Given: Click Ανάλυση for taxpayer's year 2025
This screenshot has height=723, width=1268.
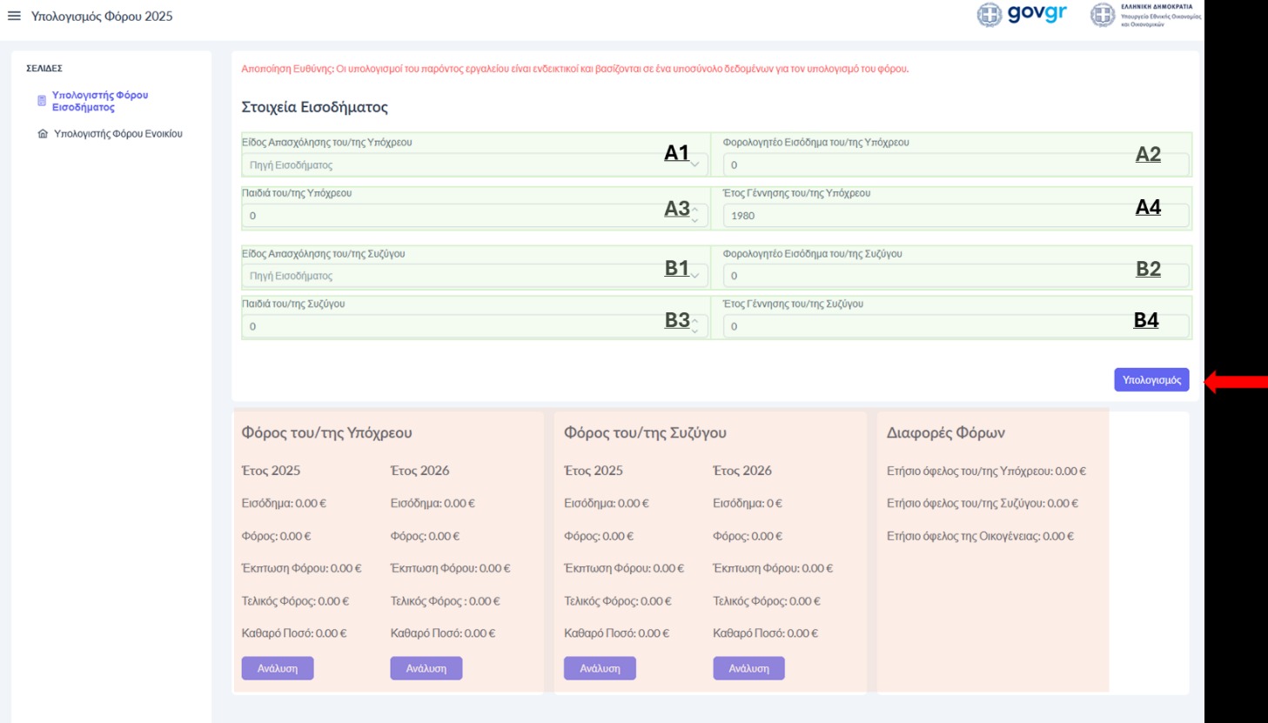Looking at the screenshot, I should coord(277,668).
